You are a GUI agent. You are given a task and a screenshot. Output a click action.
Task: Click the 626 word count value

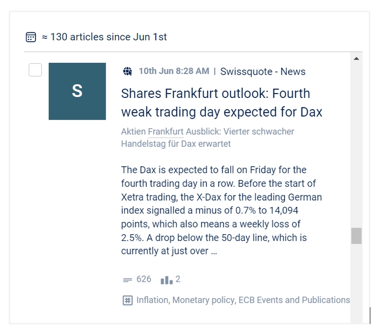tap(144, 279)
